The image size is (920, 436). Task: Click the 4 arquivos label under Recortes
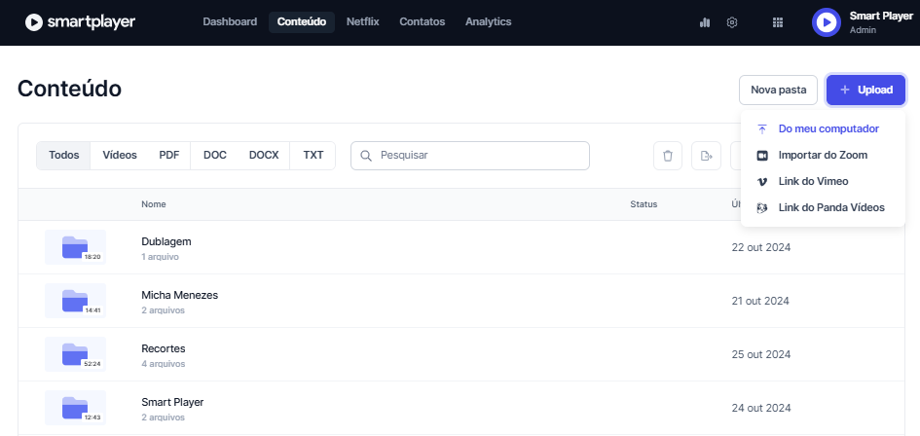point(164,364)
